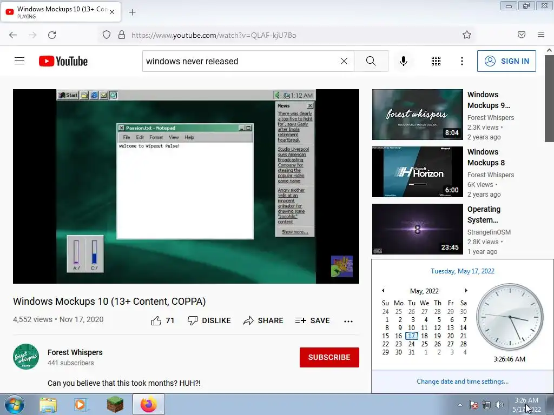Click the Firefox address bar URL
This screenshot has width=554, height=415.
(213, 35)
